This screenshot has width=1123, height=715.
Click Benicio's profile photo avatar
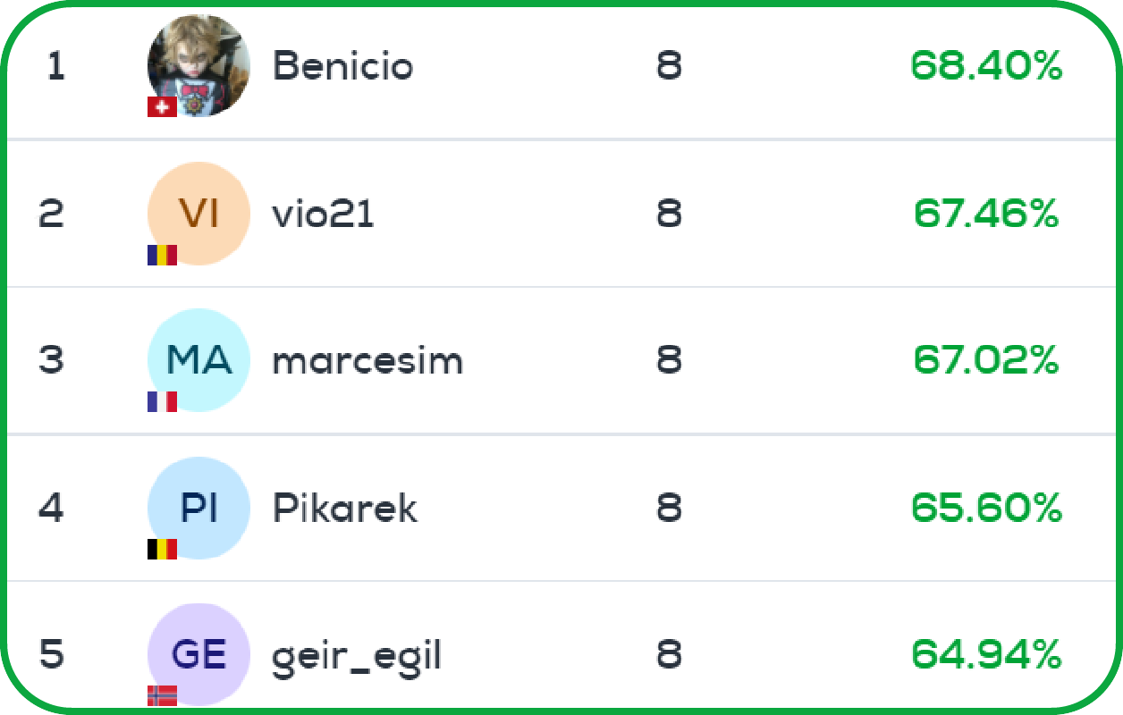pyautogui.click(x=198, y=64)
